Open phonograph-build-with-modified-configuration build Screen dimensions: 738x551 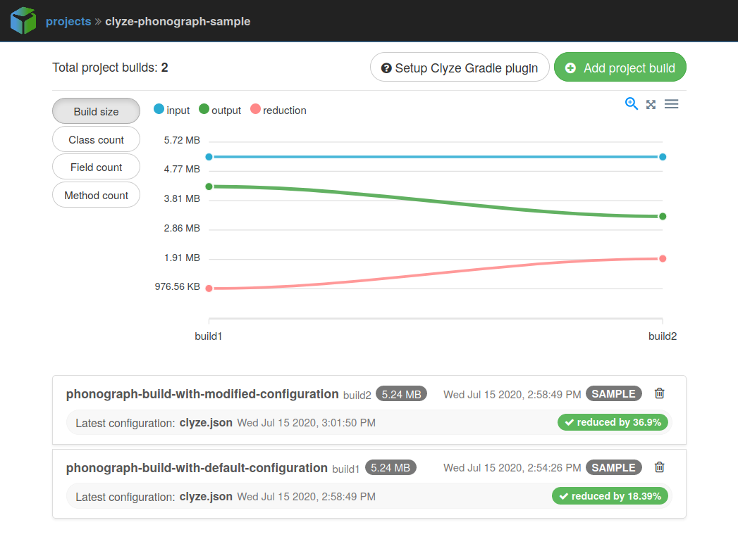click(202, 394)
